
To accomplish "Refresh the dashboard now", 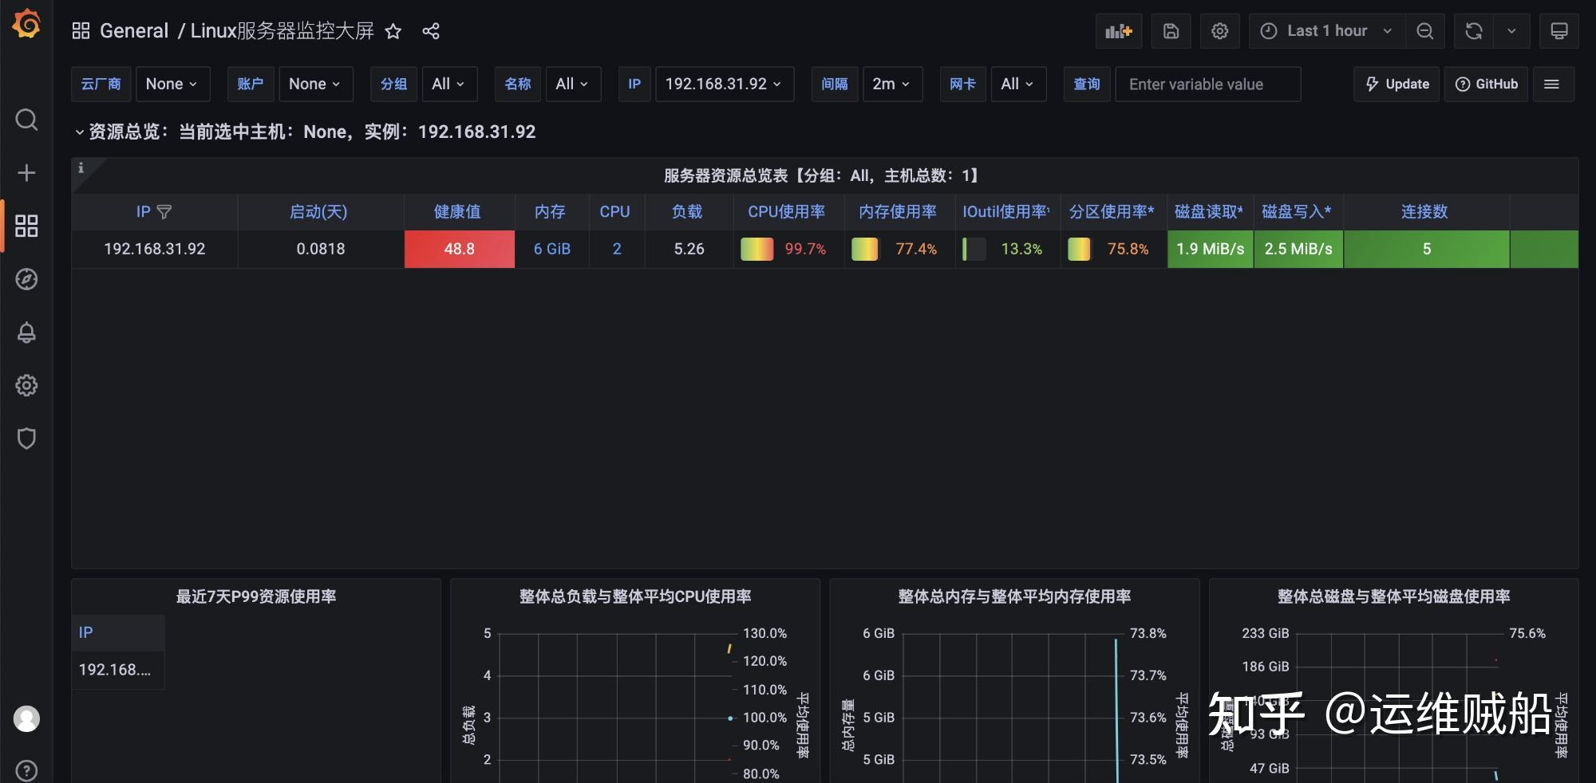I will pos(1473,31).
